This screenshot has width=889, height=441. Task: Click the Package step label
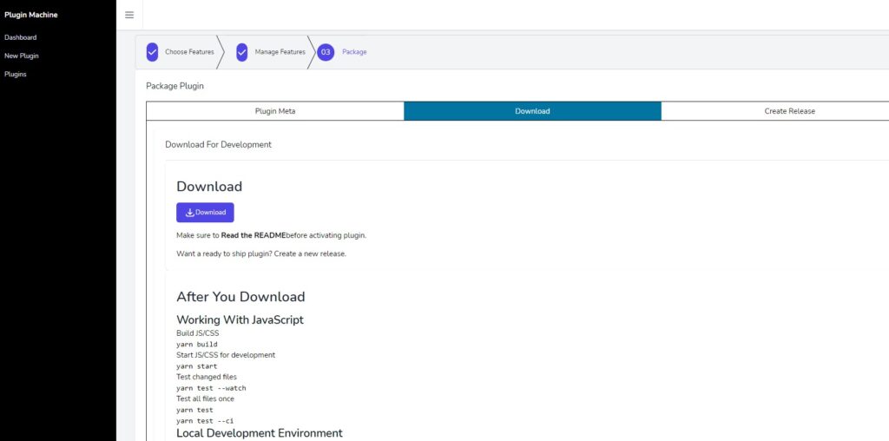(x=354, y=52)
